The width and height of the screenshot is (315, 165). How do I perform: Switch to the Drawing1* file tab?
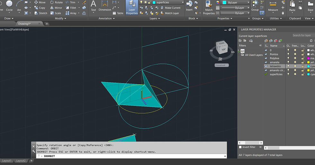tap(24, 24)
